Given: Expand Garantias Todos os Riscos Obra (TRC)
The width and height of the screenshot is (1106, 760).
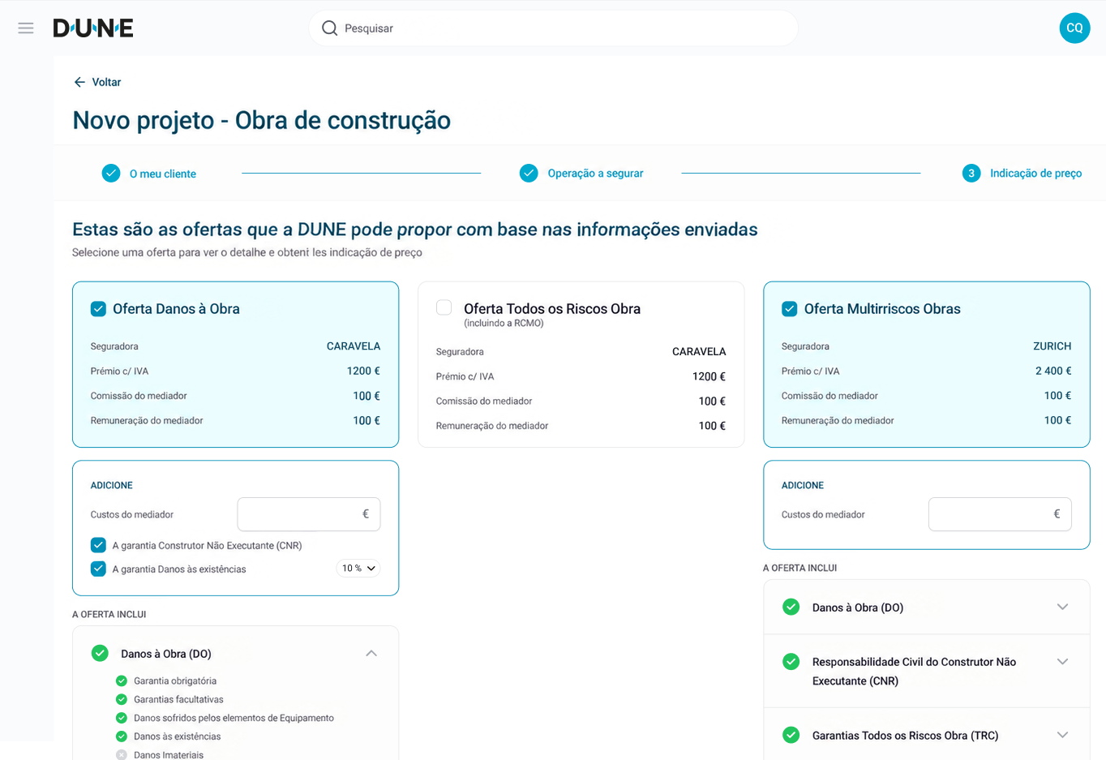Looking at the screenshot, I should pos(1062,735).
